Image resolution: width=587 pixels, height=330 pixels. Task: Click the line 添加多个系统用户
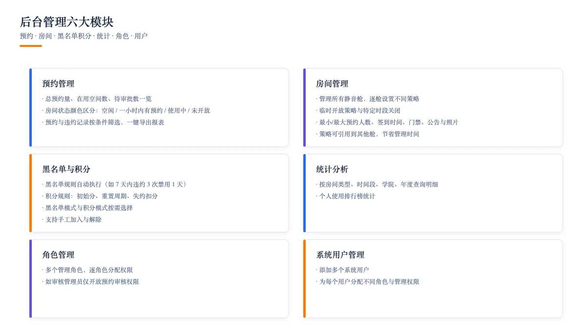pyautogui.click(x=342, y=270)
